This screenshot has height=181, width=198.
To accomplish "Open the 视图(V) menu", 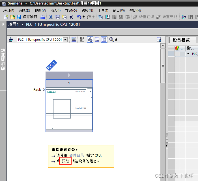I will 40,10.
